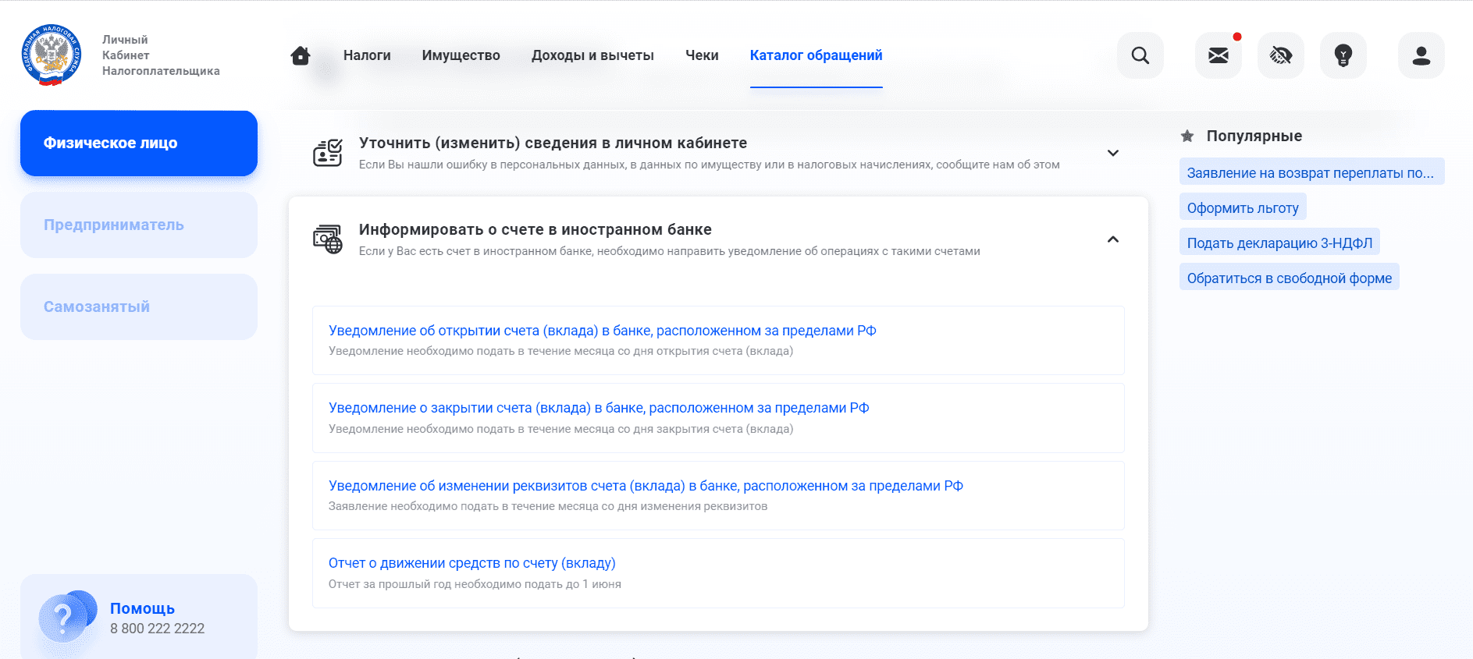The height and width of the screenshot is (659, 1473).
Task: Open 'Отчет о движении средств' link
Action: click(471, 563)
